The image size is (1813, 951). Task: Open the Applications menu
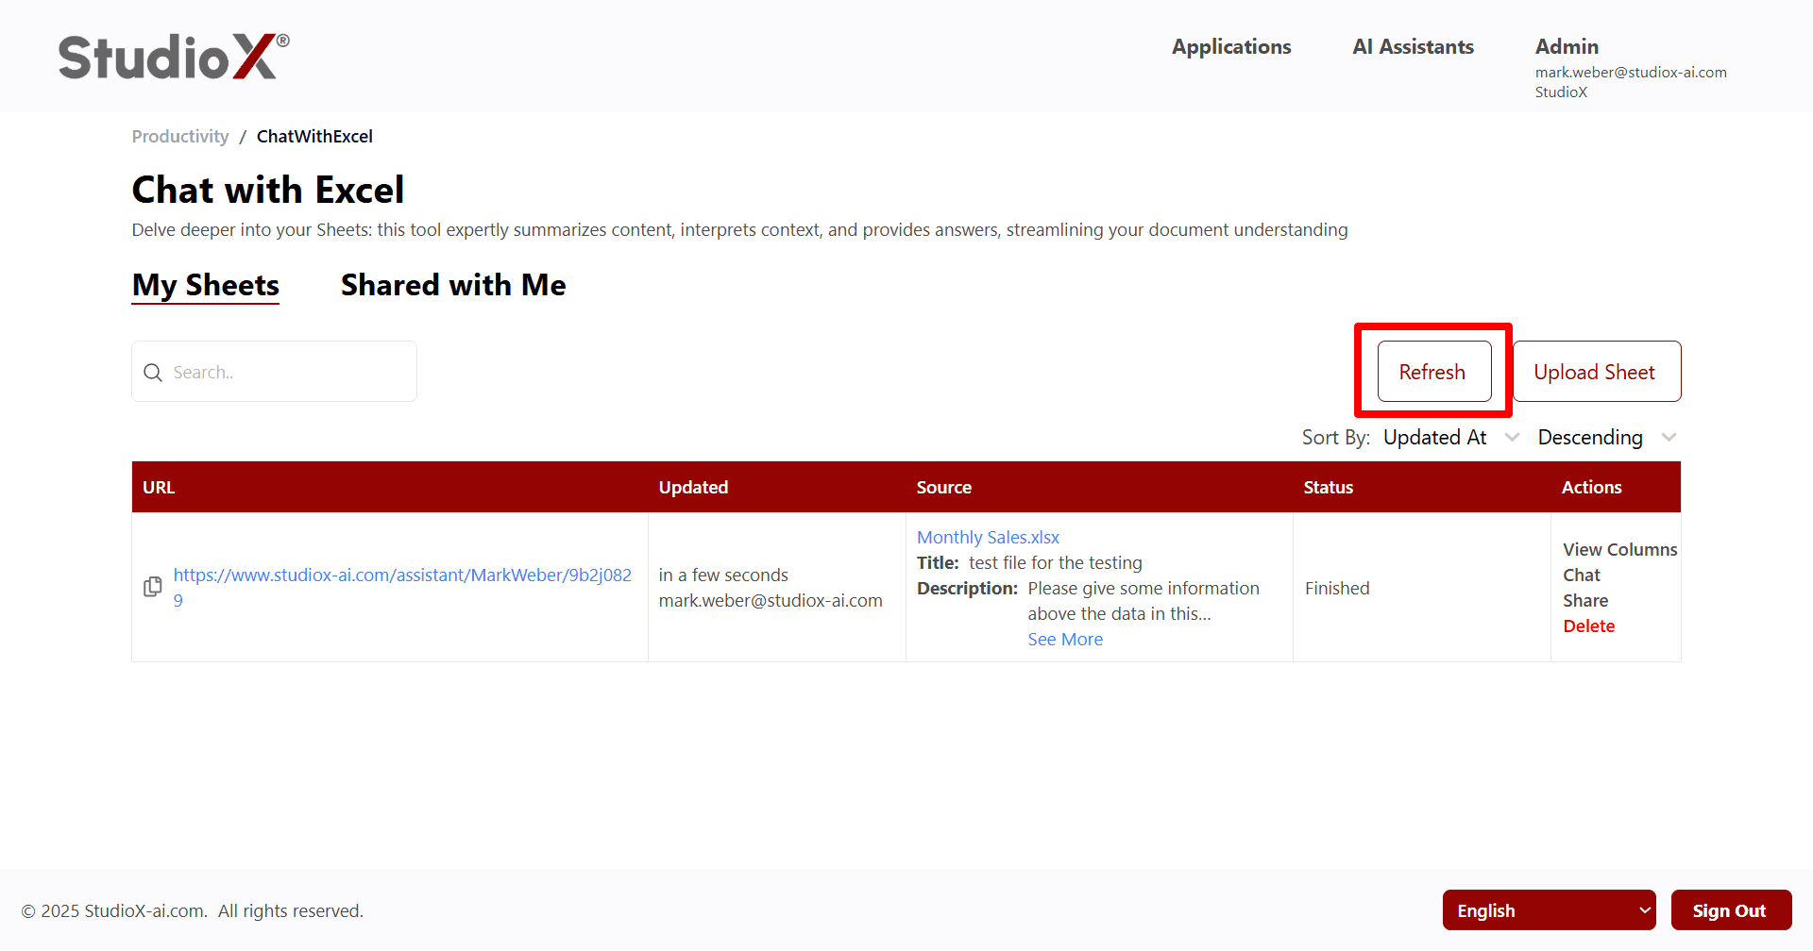pos(1230,47)
